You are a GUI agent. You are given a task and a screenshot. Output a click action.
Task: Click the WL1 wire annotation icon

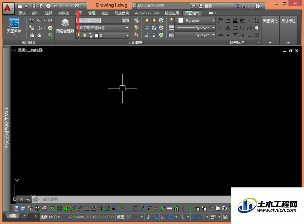point(221,20)
